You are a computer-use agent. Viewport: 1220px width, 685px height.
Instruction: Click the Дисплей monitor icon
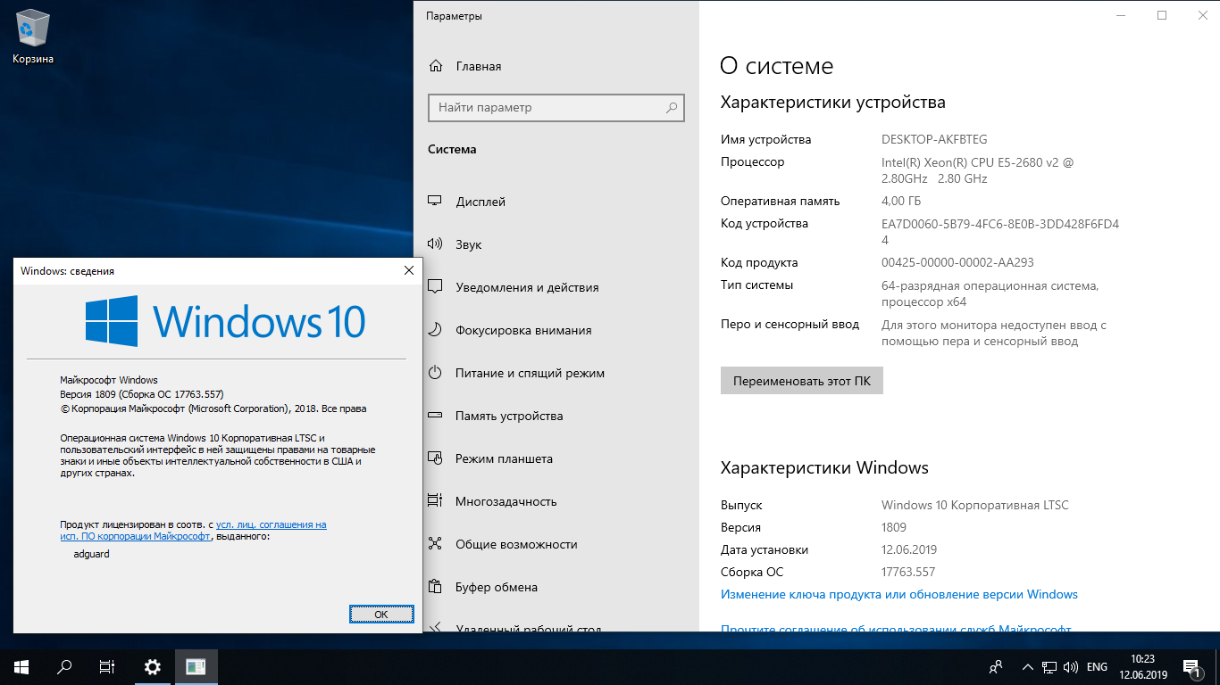[436, 202]
